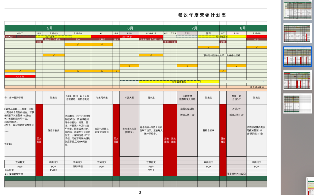Select the date cell 4.5-7
314x195 pixels.
(x=20, y=33)
